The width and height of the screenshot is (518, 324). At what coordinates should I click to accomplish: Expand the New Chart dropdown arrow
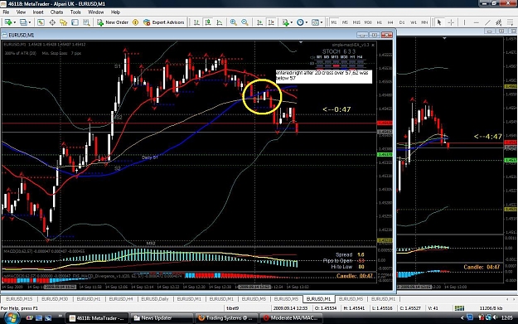coord(15,22)
